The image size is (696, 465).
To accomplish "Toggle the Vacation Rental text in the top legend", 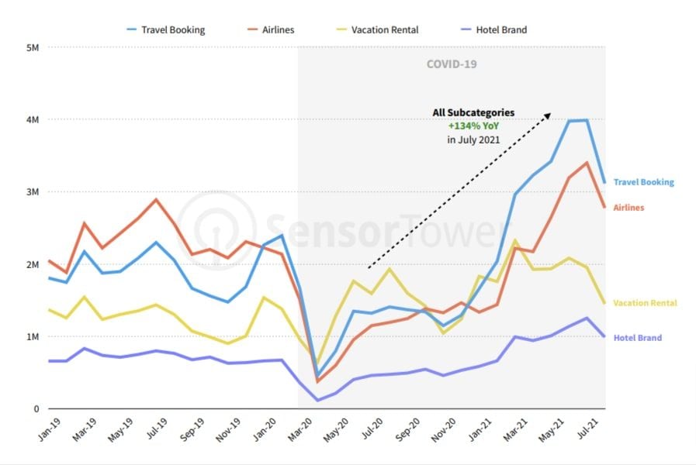I will tap(385, 30).
